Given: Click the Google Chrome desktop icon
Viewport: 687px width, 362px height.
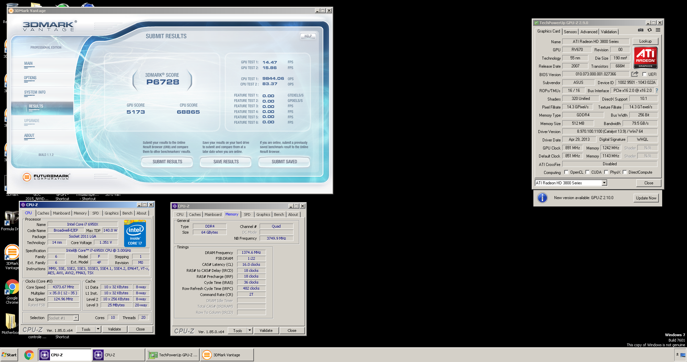Looking at the screenshot, I should pos(12,292).
